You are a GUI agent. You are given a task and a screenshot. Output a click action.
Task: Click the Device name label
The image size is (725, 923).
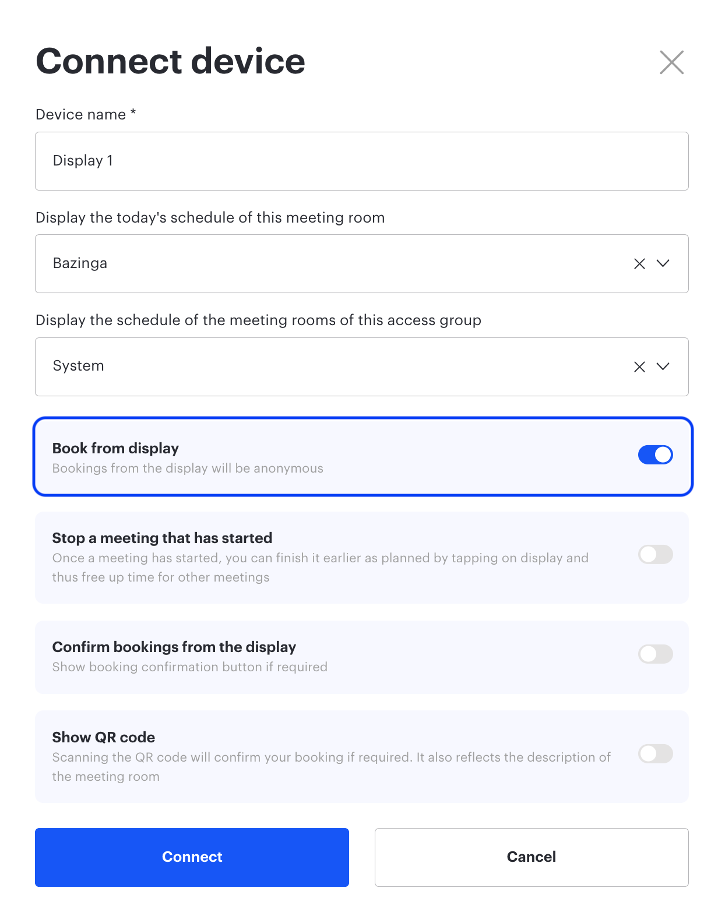coord(86,114)
